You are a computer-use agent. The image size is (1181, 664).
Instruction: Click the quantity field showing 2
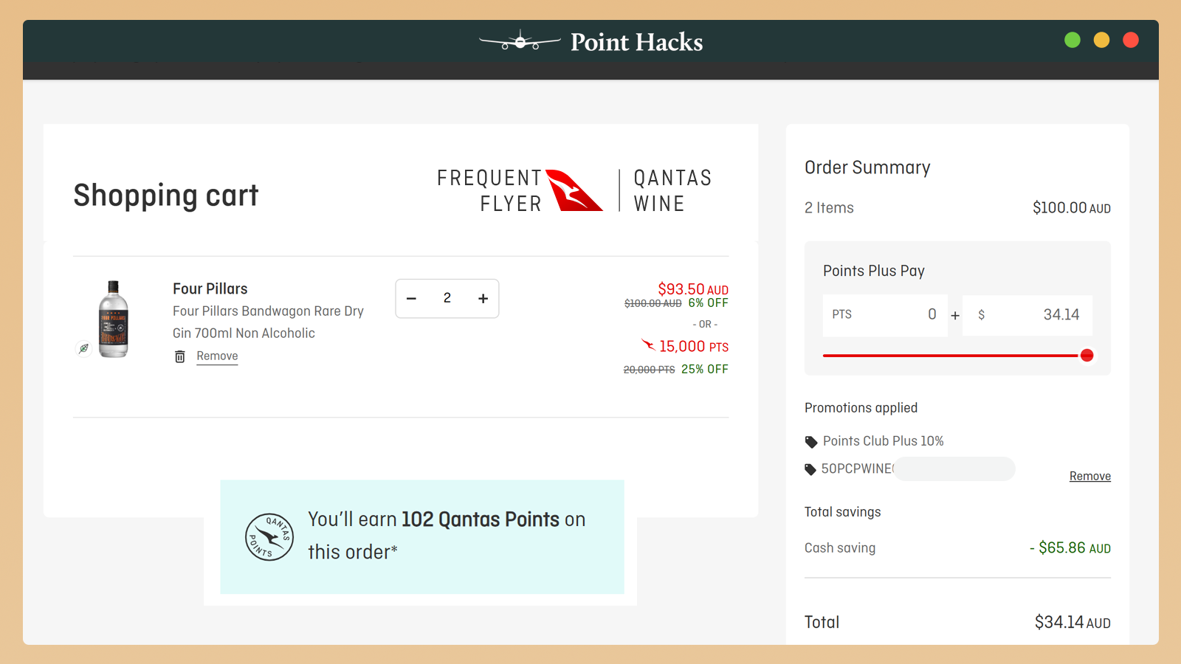(x=447, y=299)
